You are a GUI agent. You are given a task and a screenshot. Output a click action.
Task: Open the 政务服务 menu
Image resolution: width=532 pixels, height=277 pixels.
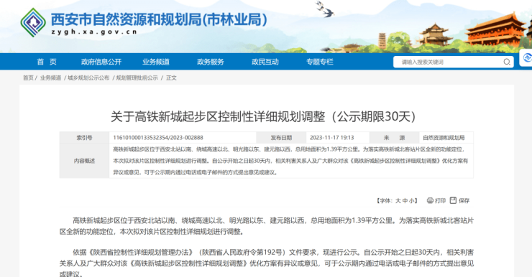[x=211, y=62]
